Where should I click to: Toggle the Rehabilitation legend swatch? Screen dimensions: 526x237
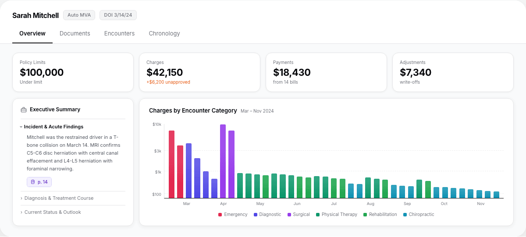point(365,215)
